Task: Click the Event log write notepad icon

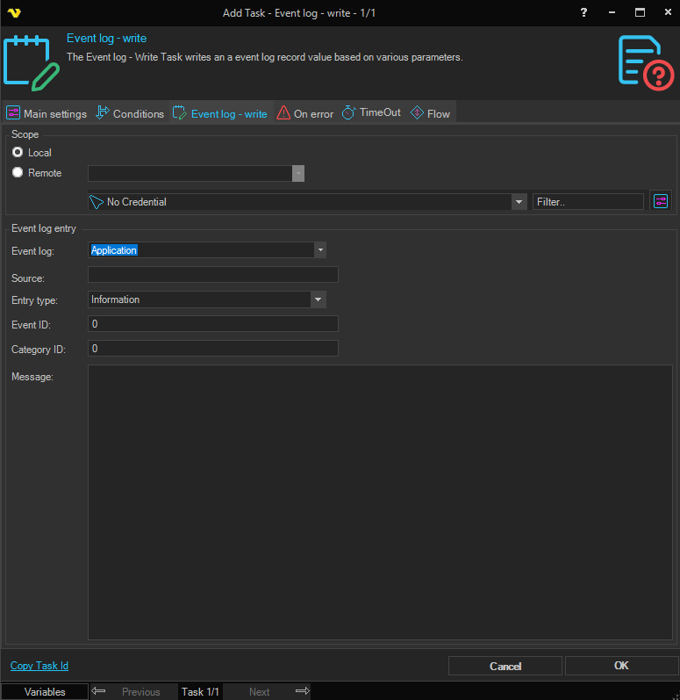Action: coord(32,62)
